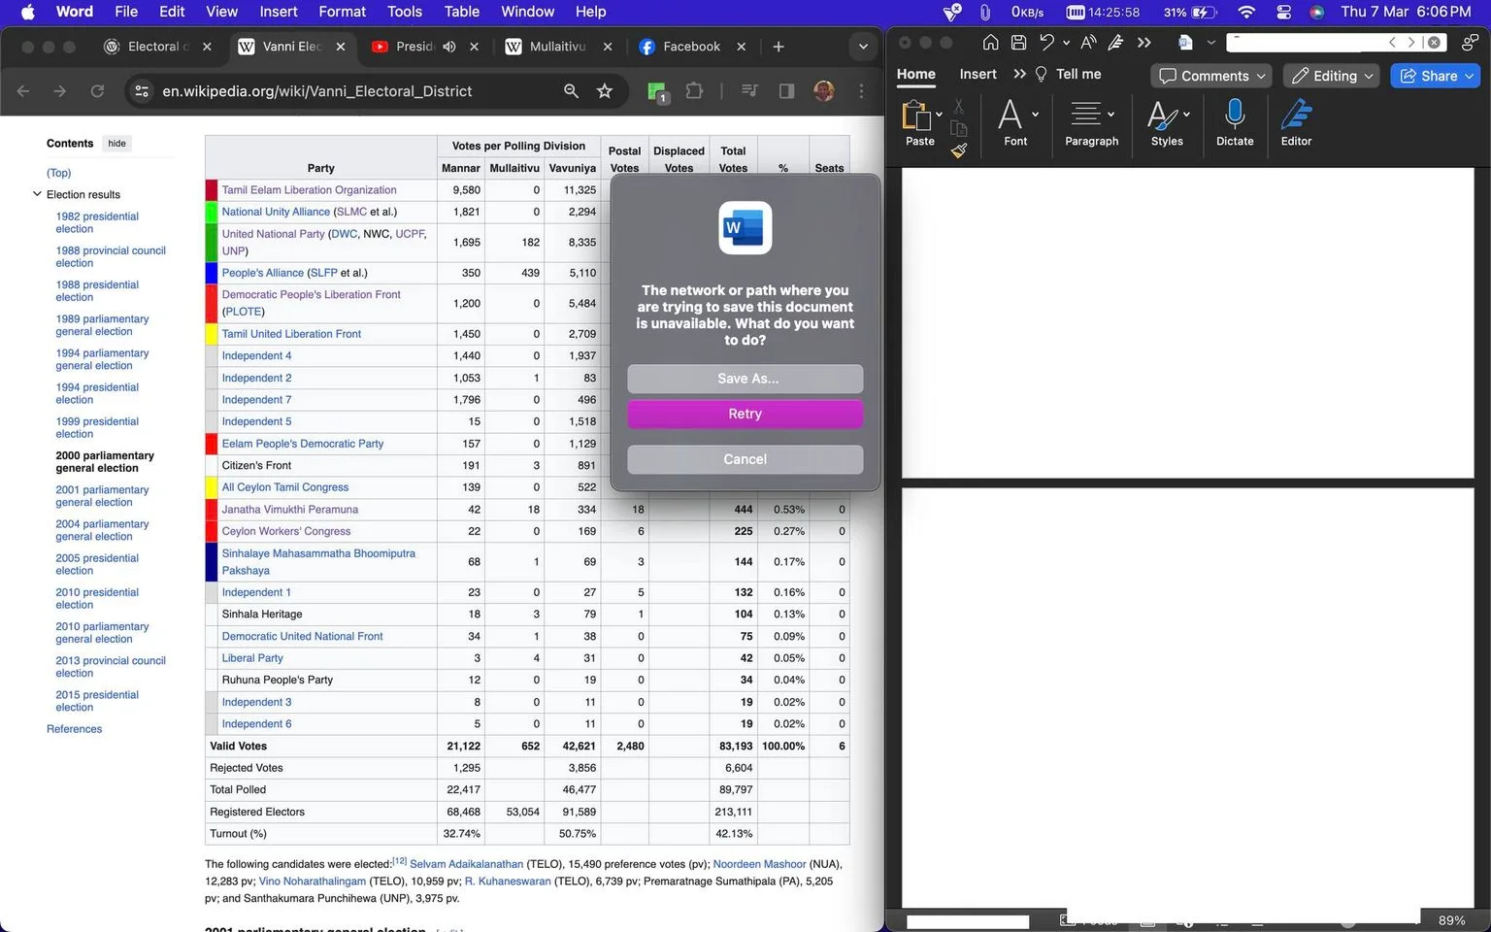Open the Tamil Eelam Liberation Organization link
The width and height of the screenshot is (1491, 932).
[309, 190]
